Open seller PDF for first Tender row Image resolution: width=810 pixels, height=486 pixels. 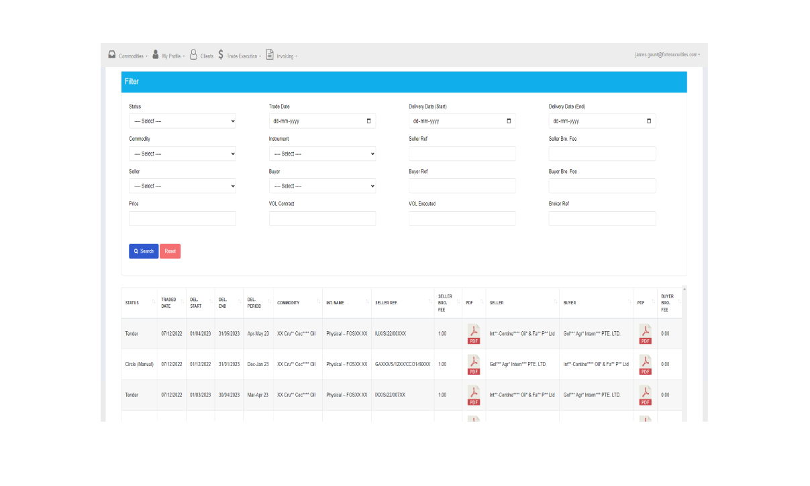[474, 333]
